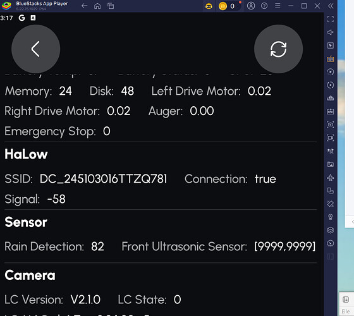The image size is (354, 316).
Task: Take a screenshot with the camera icon
Action: tap(330, 125)
